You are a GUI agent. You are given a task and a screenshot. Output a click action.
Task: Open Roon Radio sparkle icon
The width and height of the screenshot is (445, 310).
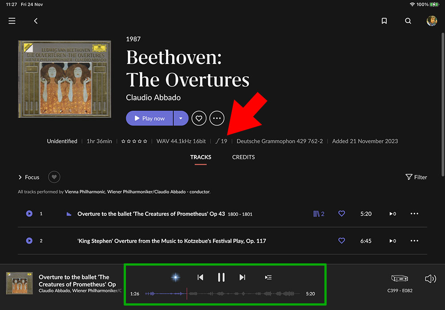pyautogui.click(x=176, y=278)
